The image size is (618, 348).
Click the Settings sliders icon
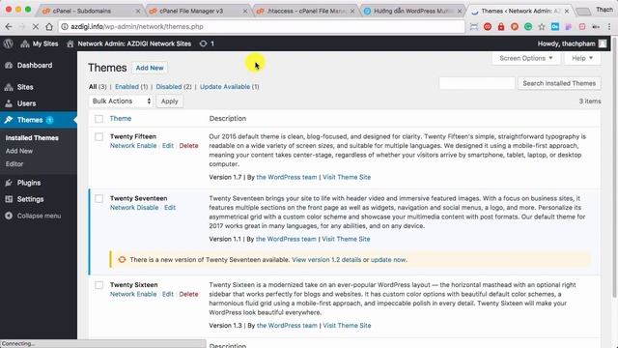coord(9,200)
